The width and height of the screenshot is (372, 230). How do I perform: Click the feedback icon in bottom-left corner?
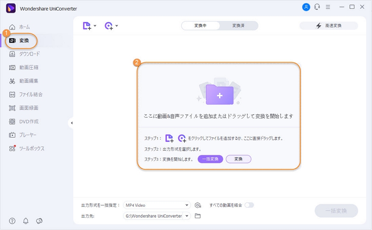pyautogui.click(x=39, y=221)
